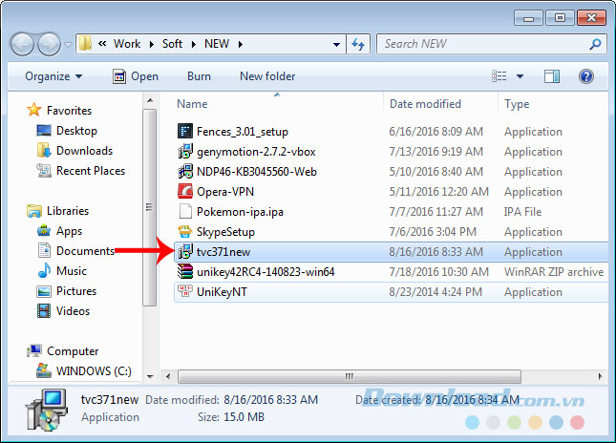The height and width of the screenshot is (443, 616).
Task: Click the Opera-VPN application icon
Action: pos(185,191)
